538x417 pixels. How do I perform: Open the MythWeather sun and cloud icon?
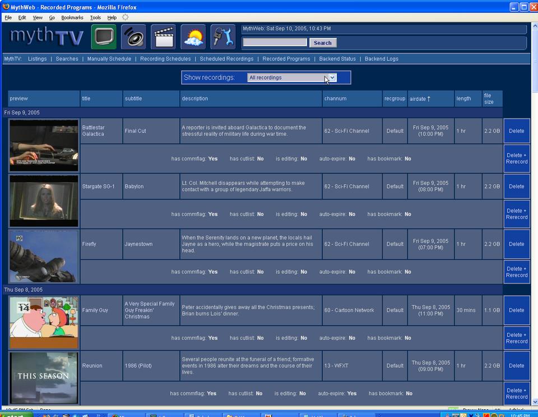click(x=193, y=37)
